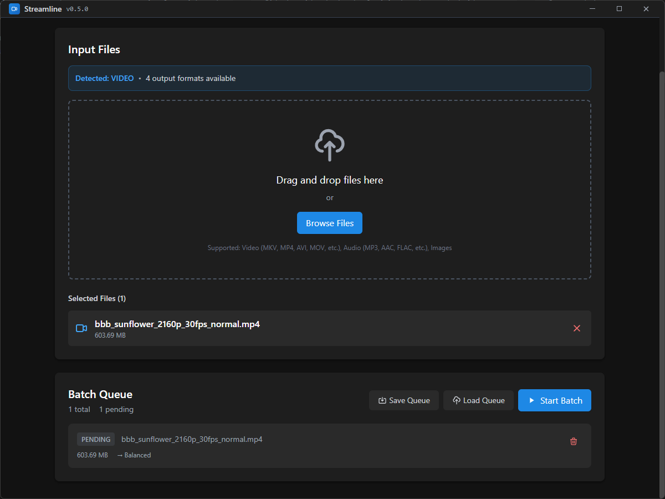This screenshot has height=499, width=665.
Task: Click the video camera icon beside the sunflower file
Action: pos(81,328)
